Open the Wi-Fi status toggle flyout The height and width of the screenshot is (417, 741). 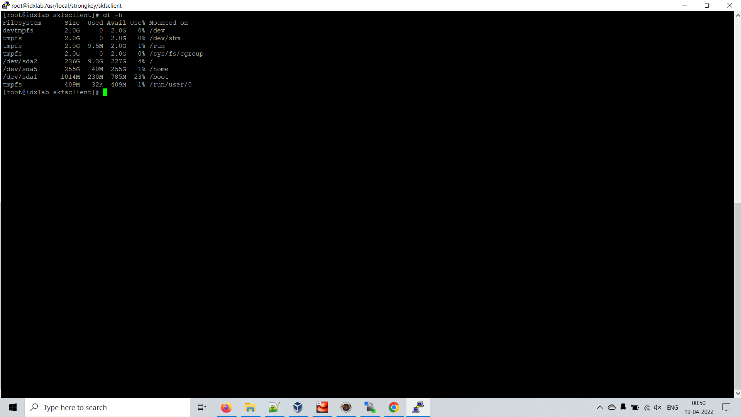point(646,407)
